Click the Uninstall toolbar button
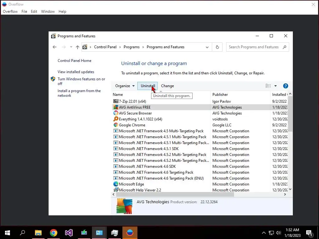The image size is (319, 239). pos(147,86)
